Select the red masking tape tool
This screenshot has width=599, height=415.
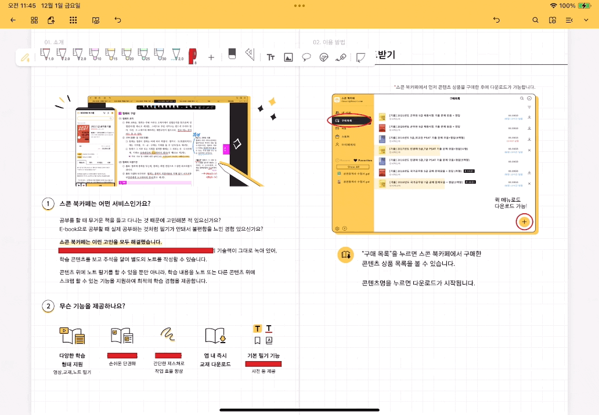tap(193, 56)
